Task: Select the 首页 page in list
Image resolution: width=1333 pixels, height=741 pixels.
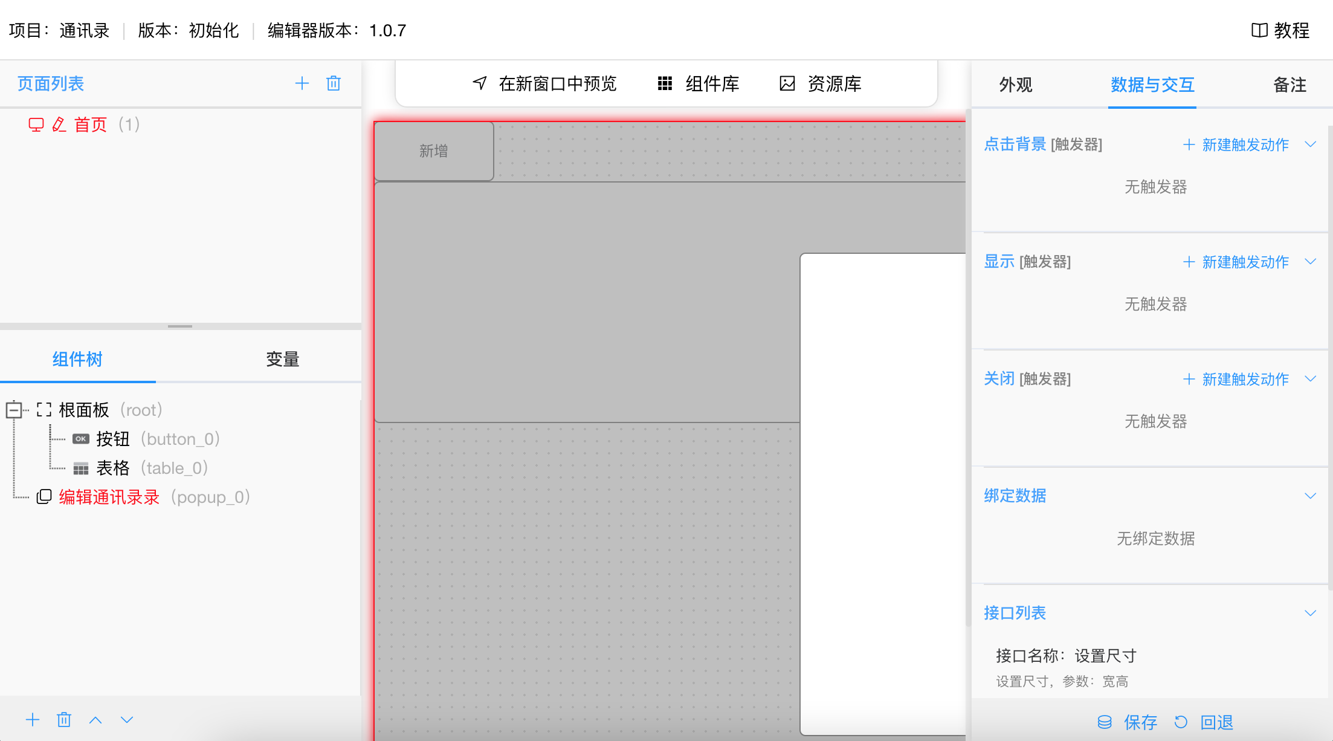Action: (91, 125)
